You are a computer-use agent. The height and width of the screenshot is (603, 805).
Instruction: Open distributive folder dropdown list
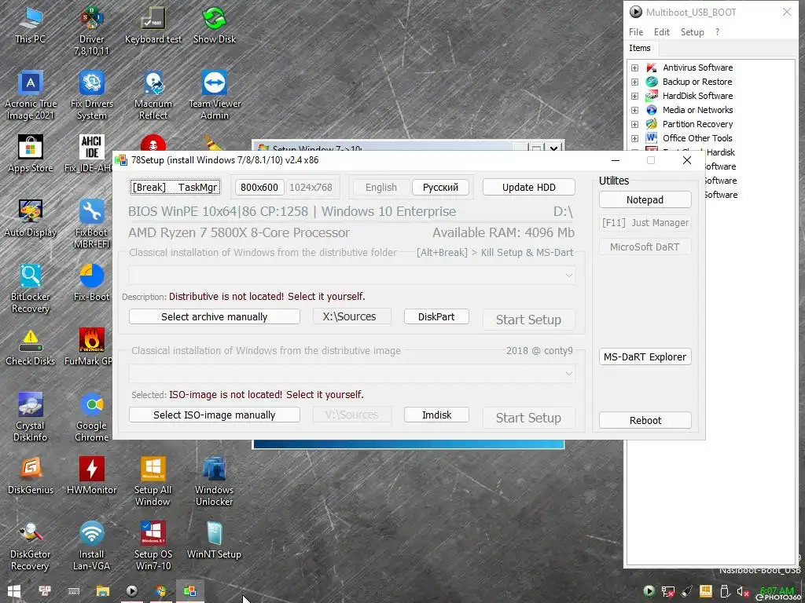[352, 275]
